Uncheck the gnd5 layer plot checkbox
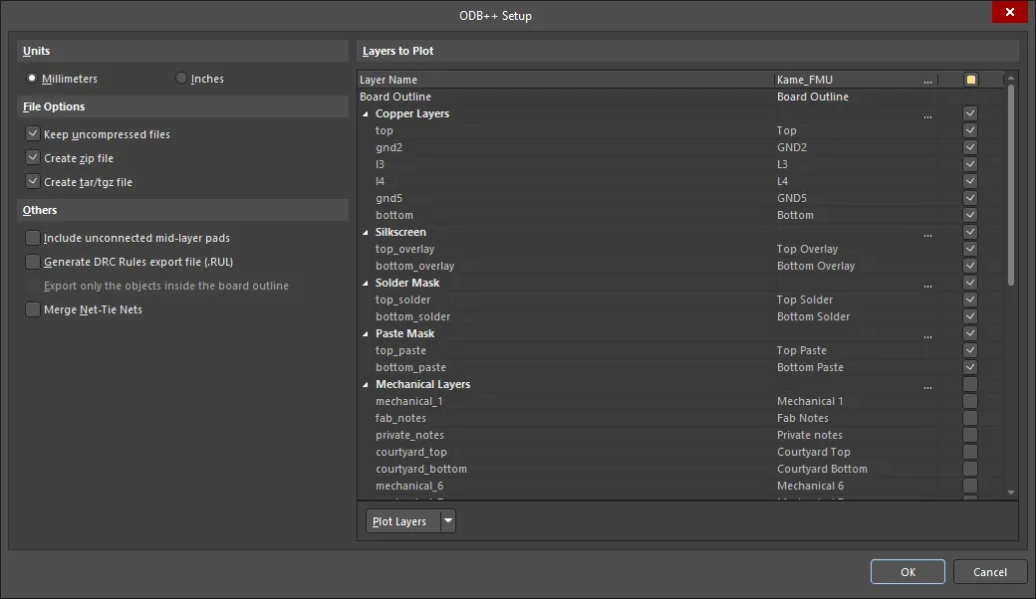This screenshot has width=1036, height=599. (x=970, y=198)
